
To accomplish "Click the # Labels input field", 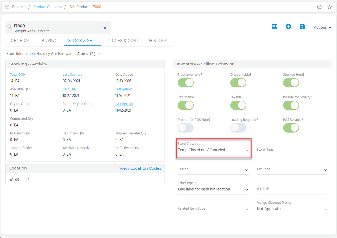I will [x=292, y=189].
